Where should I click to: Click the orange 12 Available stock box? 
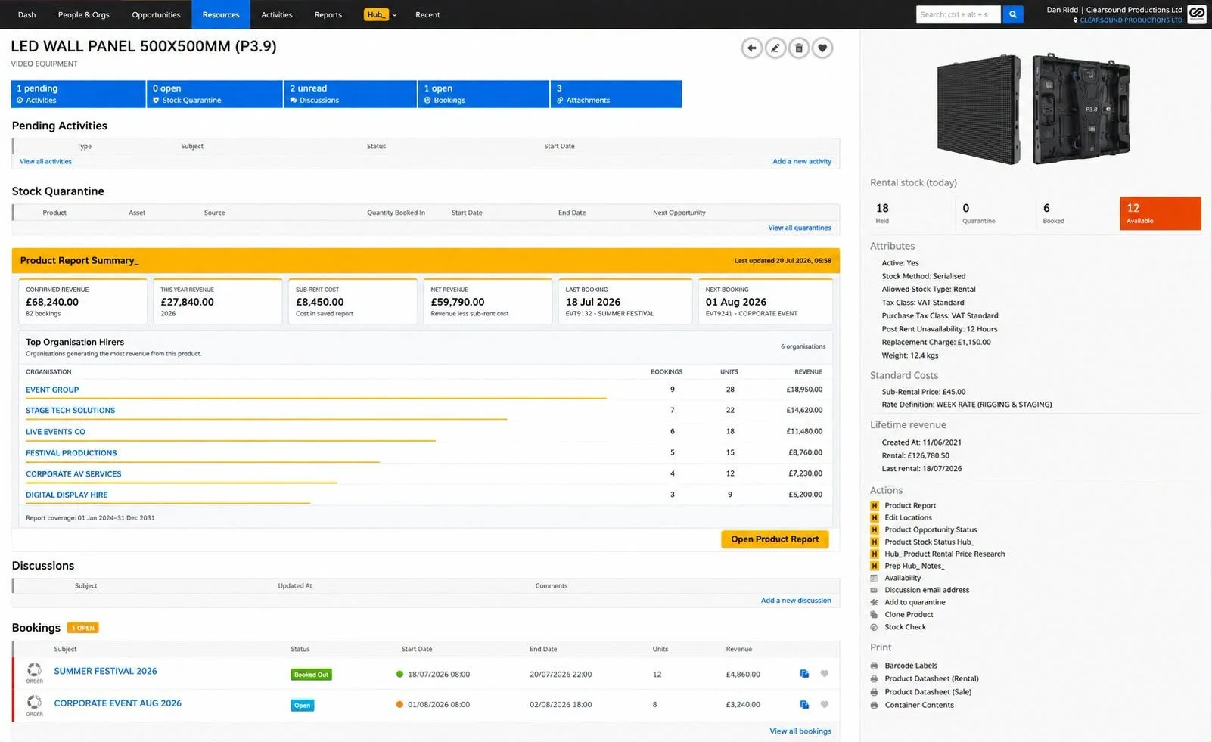click(x=1161, y=213)
